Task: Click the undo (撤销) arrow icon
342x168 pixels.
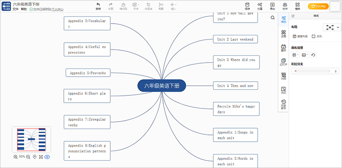Action: 98,5
